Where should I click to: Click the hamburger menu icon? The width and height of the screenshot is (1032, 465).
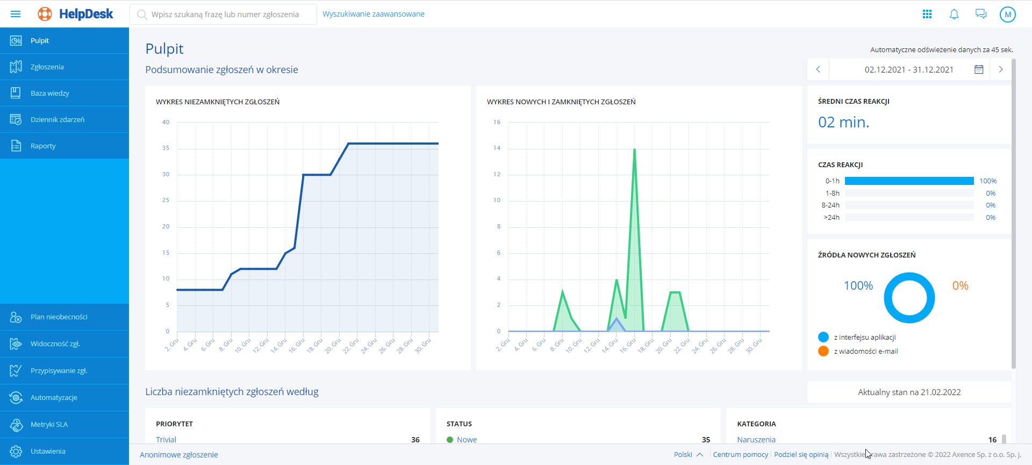tap(16, 14)
